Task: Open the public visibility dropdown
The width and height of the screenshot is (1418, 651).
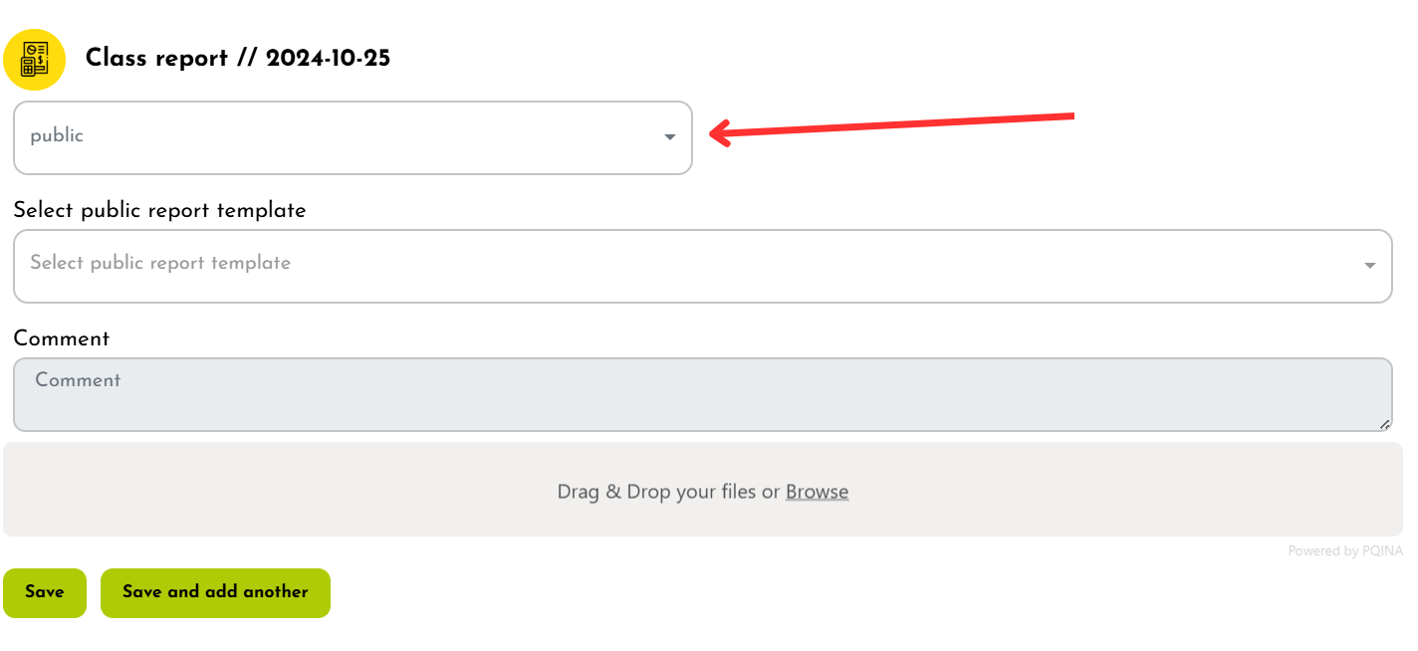Action: pos(353,137)
